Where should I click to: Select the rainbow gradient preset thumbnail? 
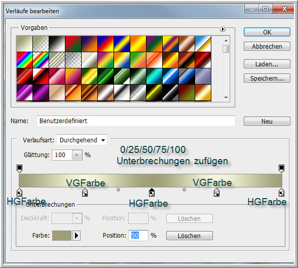pos(24,60)
